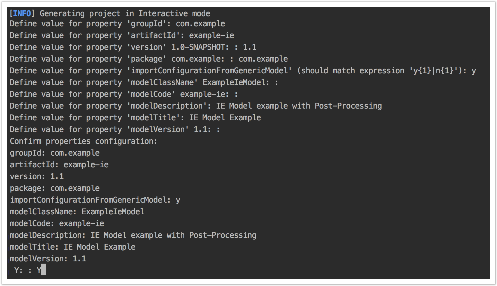Click the terminal cursor after Y
497x286 pixels.
(x=43, y=270)
